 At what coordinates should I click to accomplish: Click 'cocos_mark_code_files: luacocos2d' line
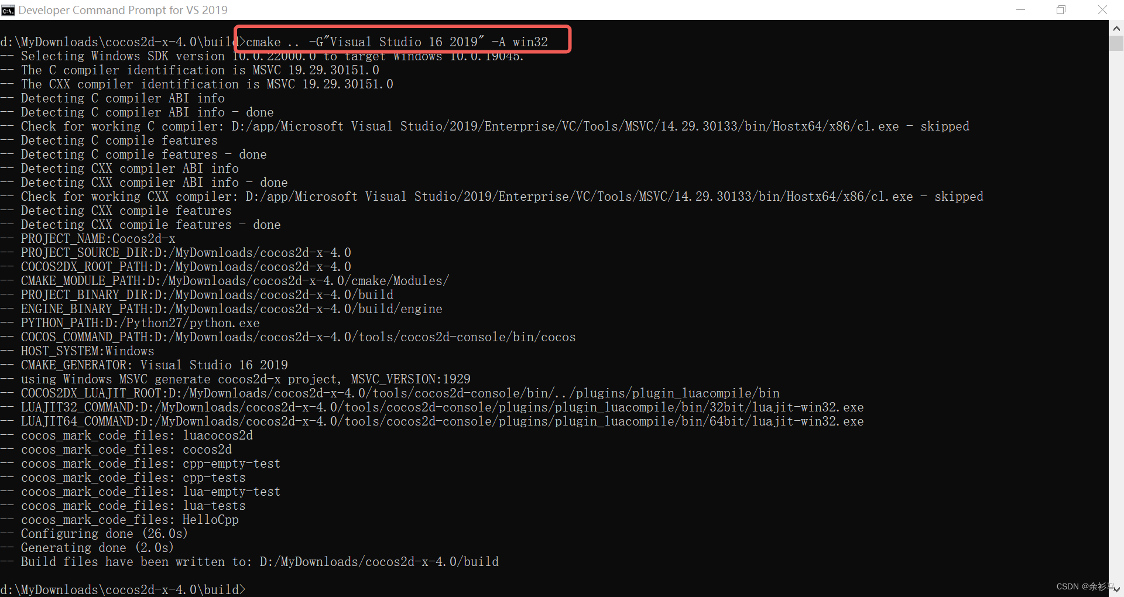pyautogui.click(x=126, y=435)
